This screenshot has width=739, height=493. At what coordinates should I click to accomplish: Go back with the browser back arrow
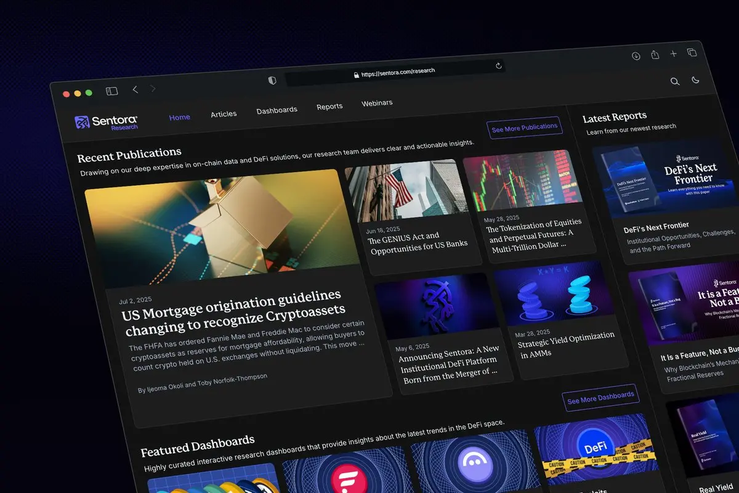(x=135, y=90)
